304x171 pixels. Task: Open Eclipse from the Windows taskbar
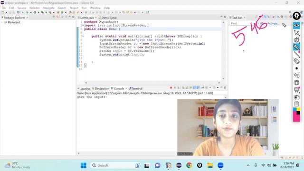click(179, 165)
